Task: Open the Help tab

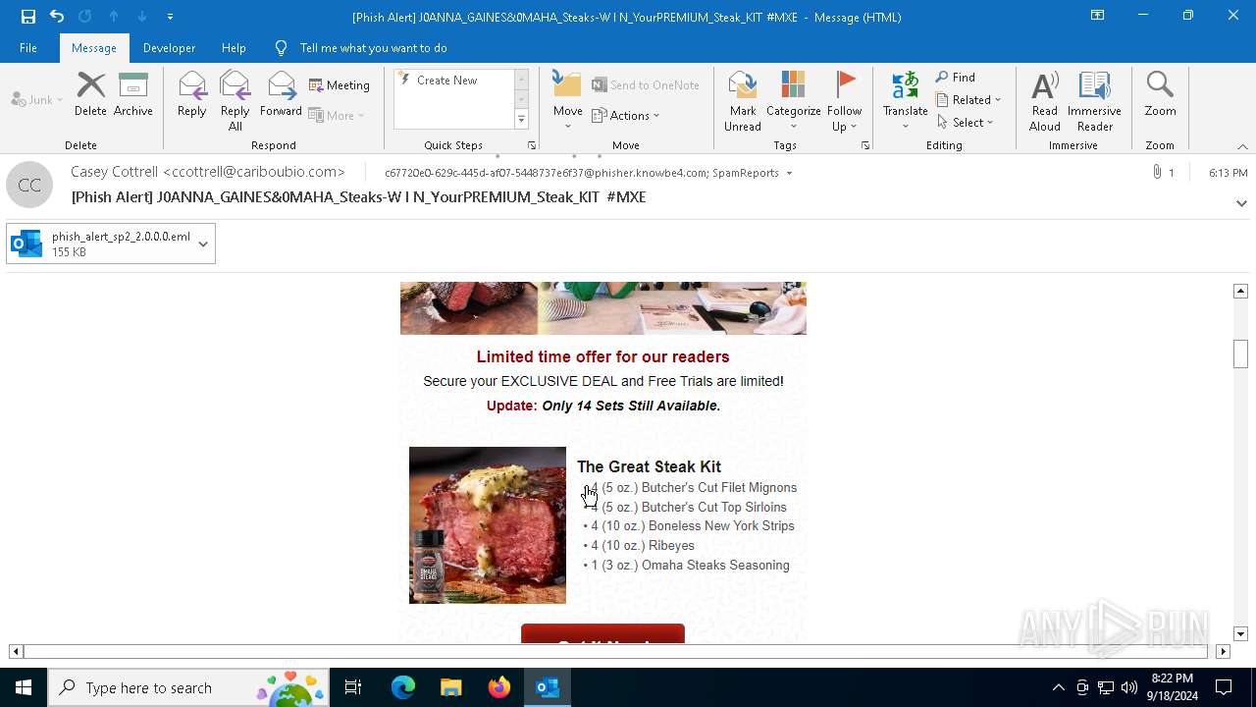Action: pos(234,48)
